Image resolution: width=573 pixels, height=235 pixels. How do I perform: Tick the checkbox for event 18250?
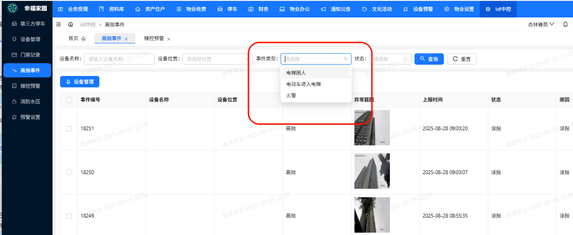click(x=69, y=172)
